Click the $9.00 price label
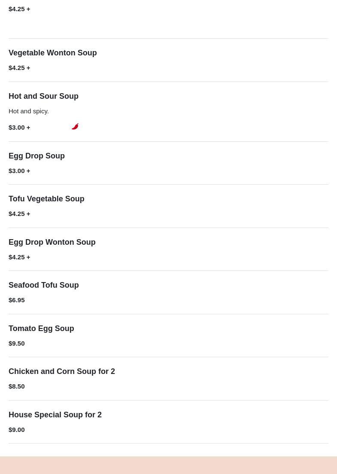 17,430
